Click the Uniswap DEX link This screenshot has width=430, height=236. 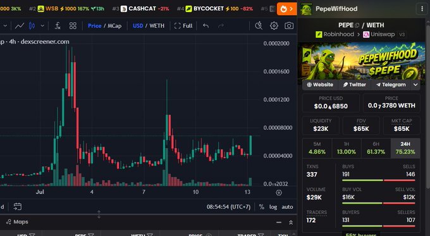pos(379,34)
